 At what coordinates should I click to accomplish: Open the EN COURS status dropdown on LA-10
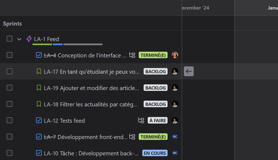155,153
